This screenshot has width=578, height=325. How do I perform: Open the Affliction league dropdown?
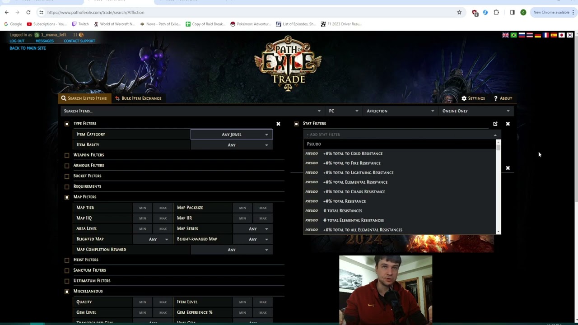(400, 111)
